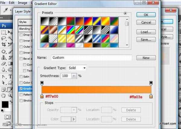
Task: Select the Pen tool
Action: (x=3, y=77)
